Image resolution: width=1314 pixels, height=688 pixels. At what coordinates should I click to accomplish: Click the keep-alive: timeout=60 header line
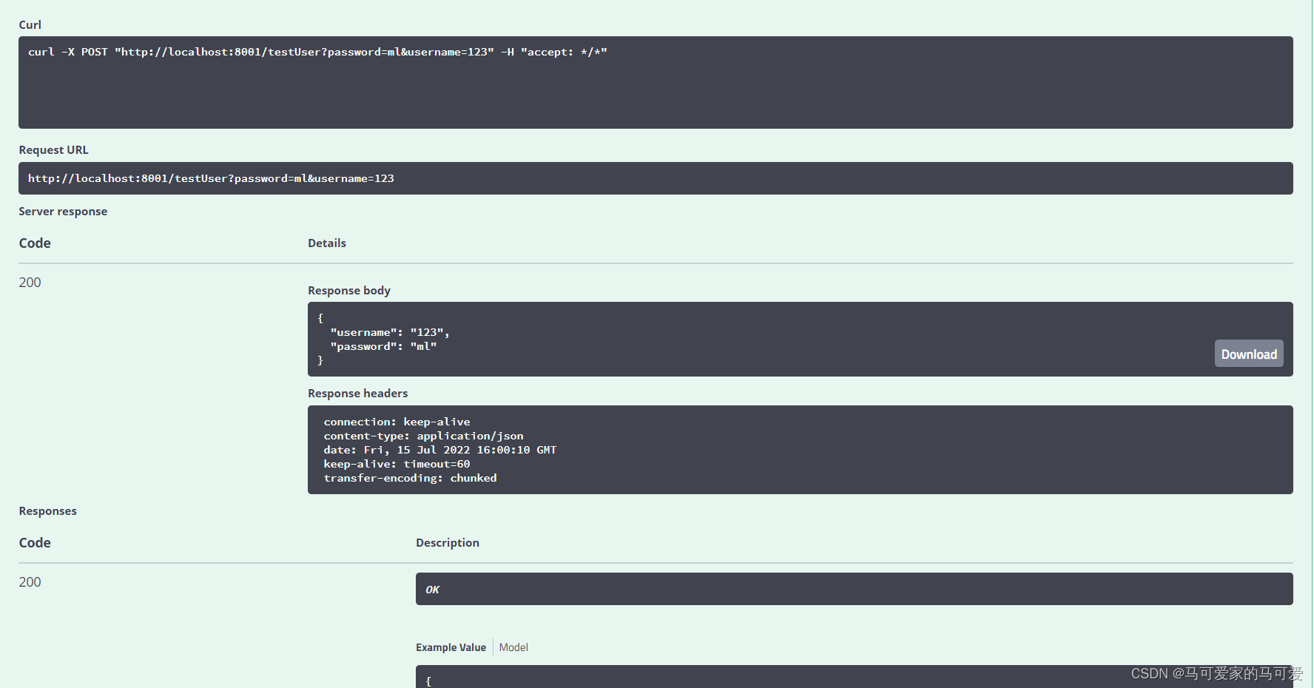pyautogui.click(x=397, y=464)
